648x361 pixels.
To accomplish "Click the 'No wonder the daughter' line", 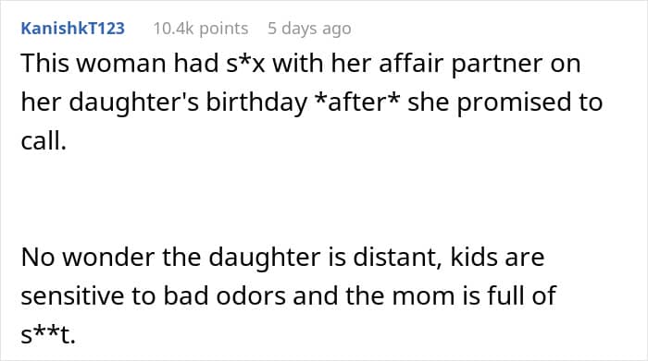I will click(282, 258).
